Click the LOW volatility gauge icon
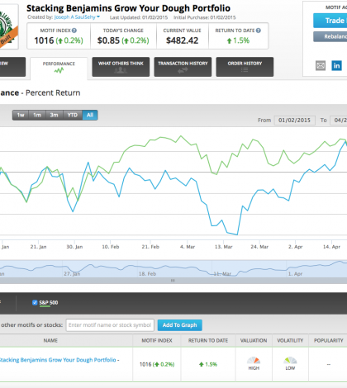This screenshot has height=388, width=347. [290, 361]
